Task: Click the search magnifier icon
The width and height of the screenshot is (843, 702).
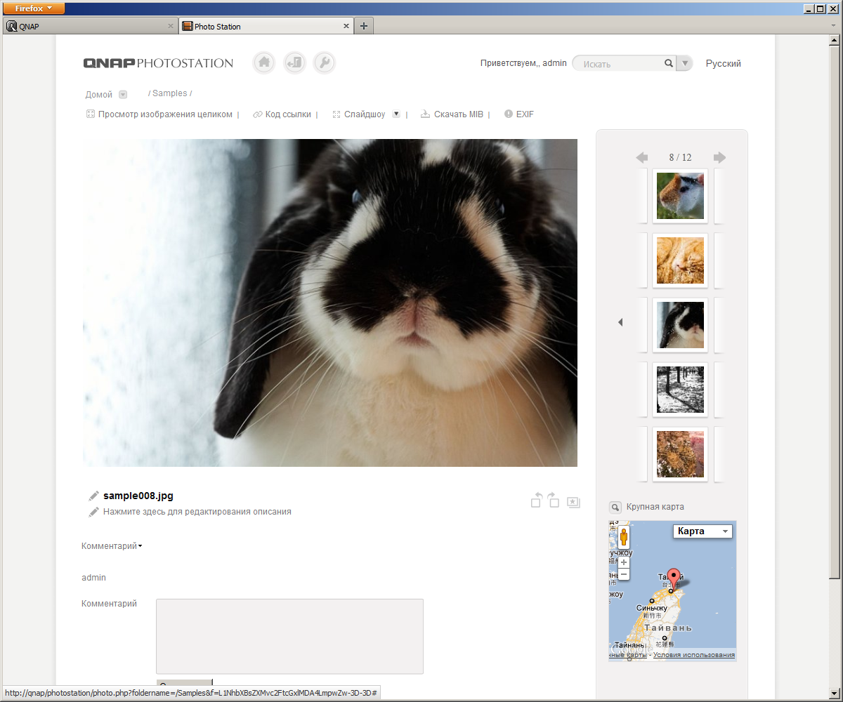Action: point(669,63)
